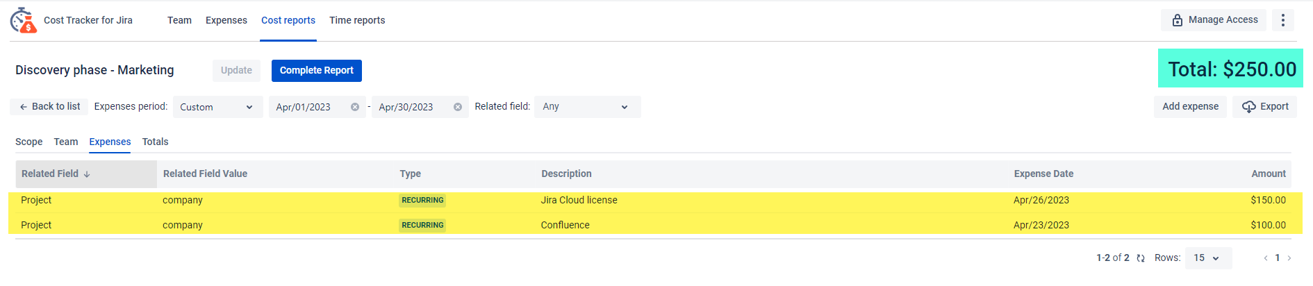Click the Type column header

[x=411, y=174]
